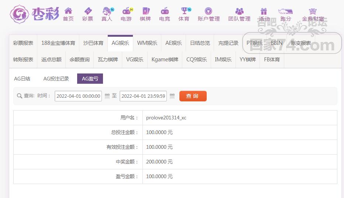Open the 真人 live casino icon
The height and width of the screenshot is (198, 344).
click(x=107, y=11)
